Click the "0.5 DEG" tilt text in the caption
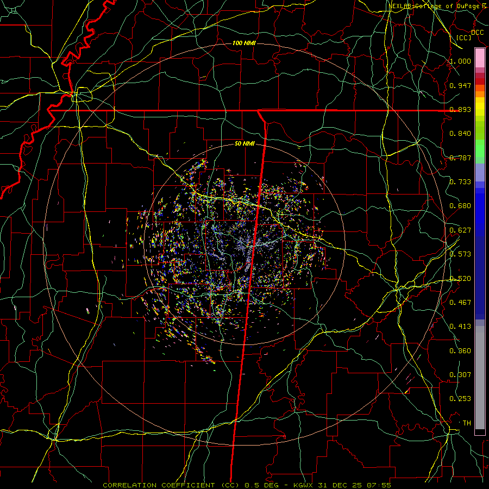The width and height of the screenshot is (489, 489). coord(261,485)
